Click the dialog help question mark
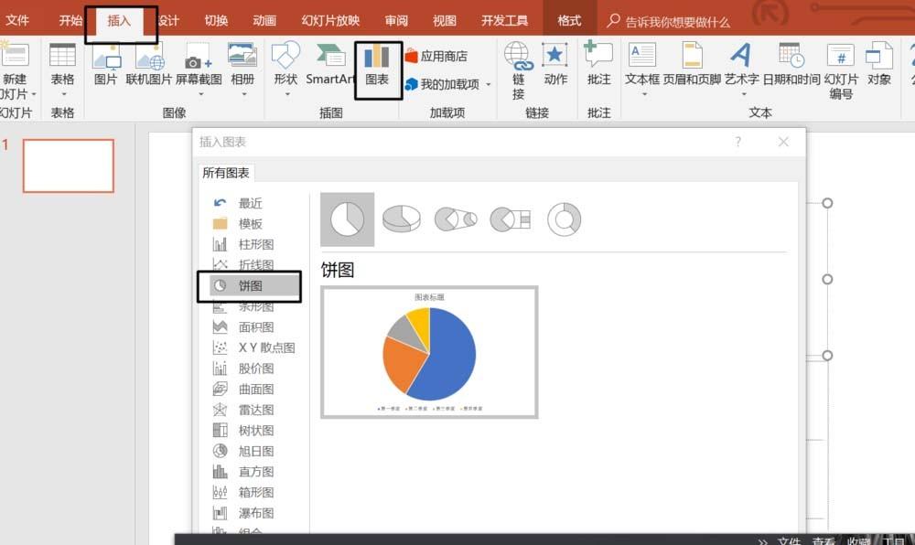The width and height of the screenshot is (915, 545). pyautogui.click(x=738, y=142)
